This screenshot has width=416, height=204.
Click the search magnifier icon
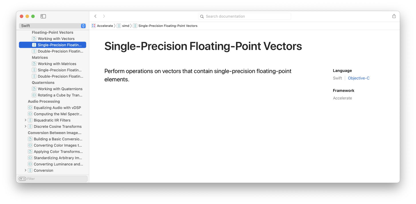pos(202,17)
